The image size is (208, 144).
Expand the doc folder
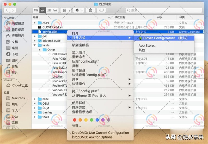(34, 36)
